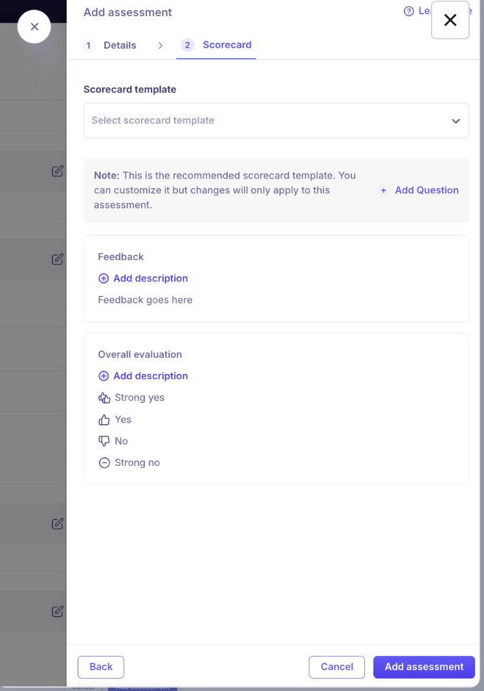
Task: Click the No thumbs-down icon
Action: tap(104, 441)
